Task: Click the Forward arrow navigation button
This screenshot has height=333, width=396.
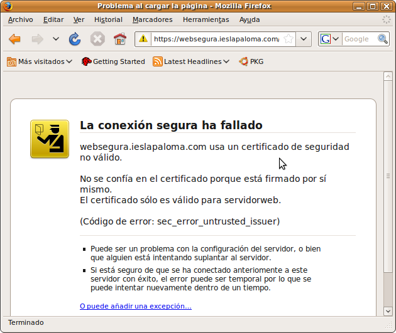Action: click(38, 40)
